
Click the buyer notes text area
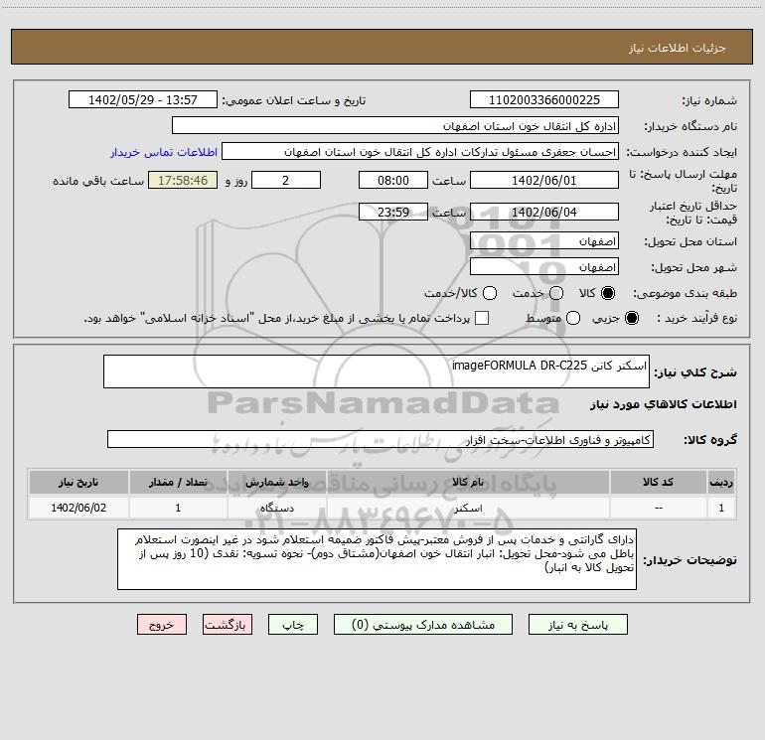[377, 559]
